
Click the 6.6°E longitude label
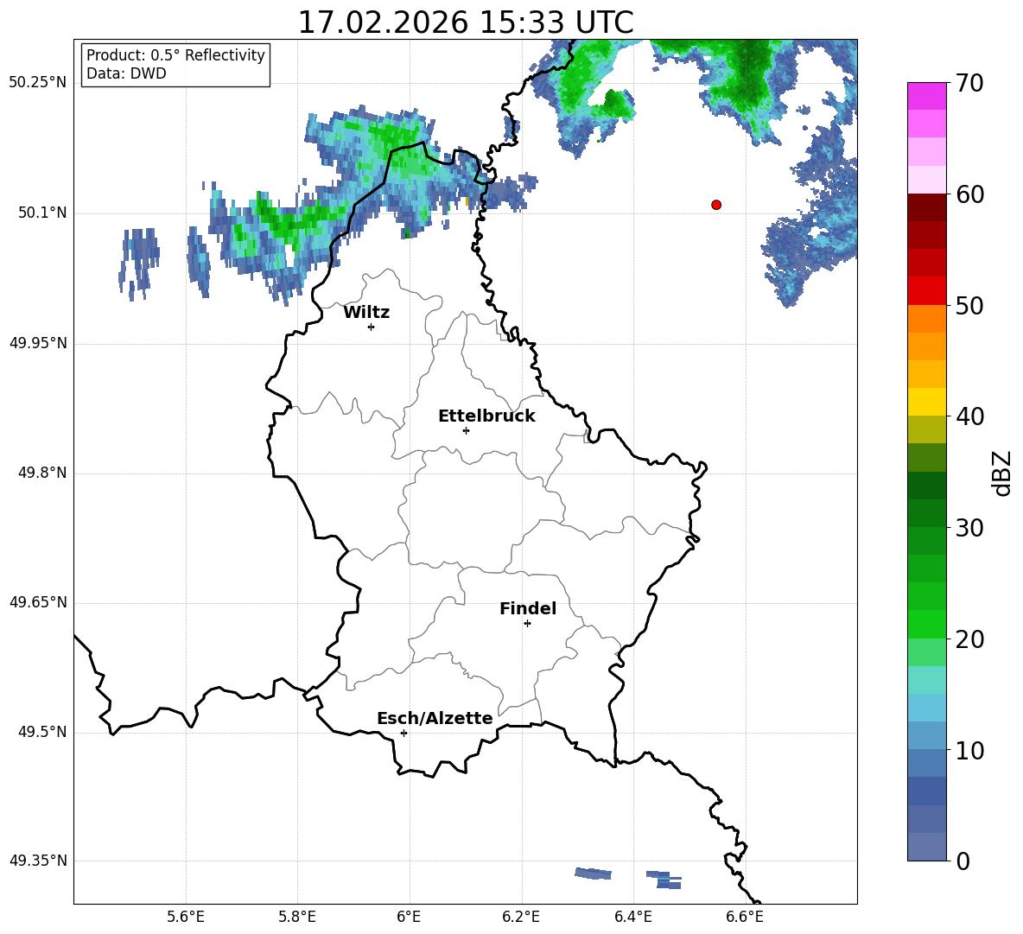point(745,917)
